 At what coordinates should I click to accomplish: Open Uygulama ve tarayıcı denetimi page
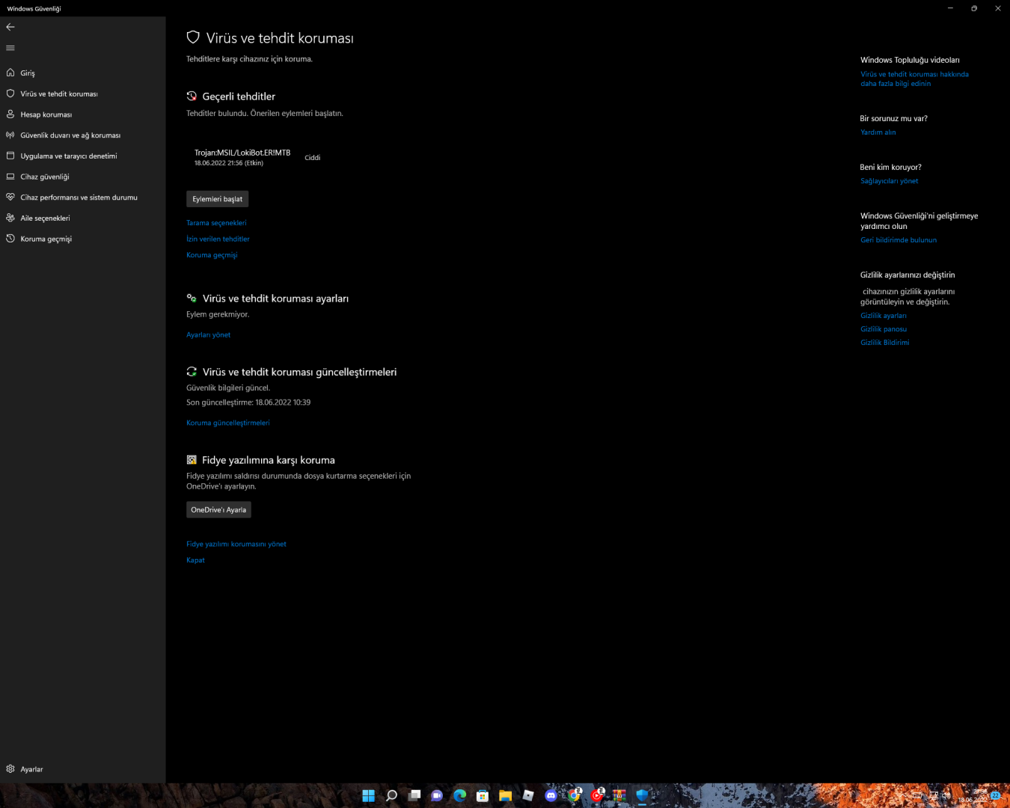coord(82,156)
